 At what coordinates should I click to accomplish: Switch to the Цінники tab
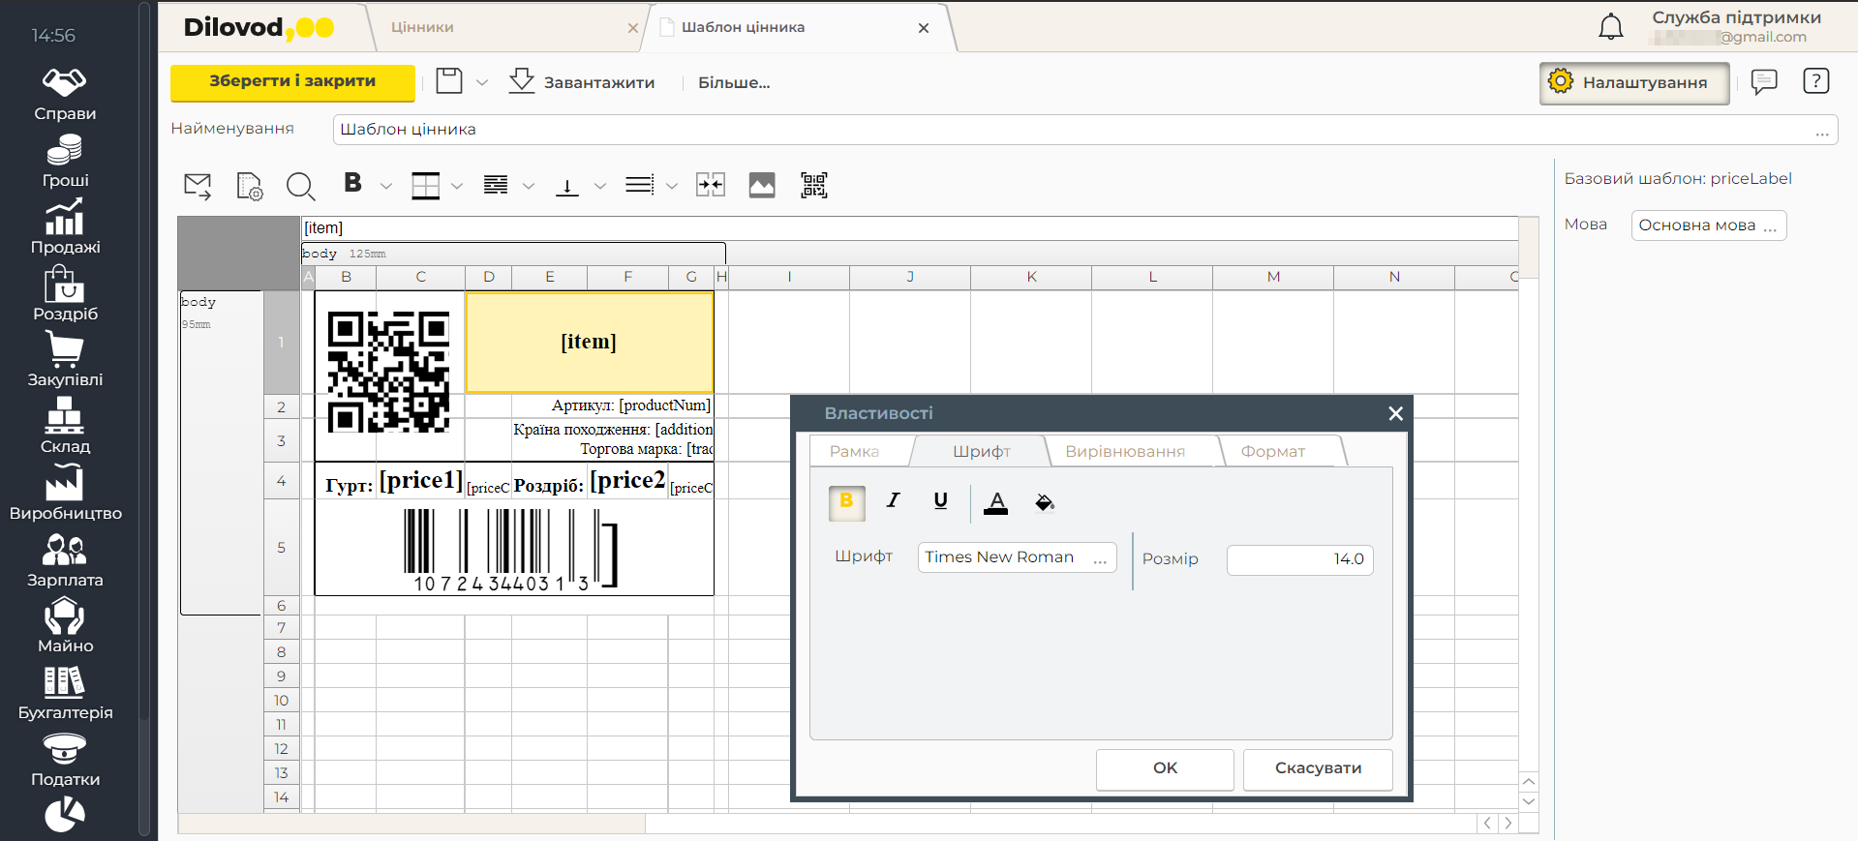423,27
